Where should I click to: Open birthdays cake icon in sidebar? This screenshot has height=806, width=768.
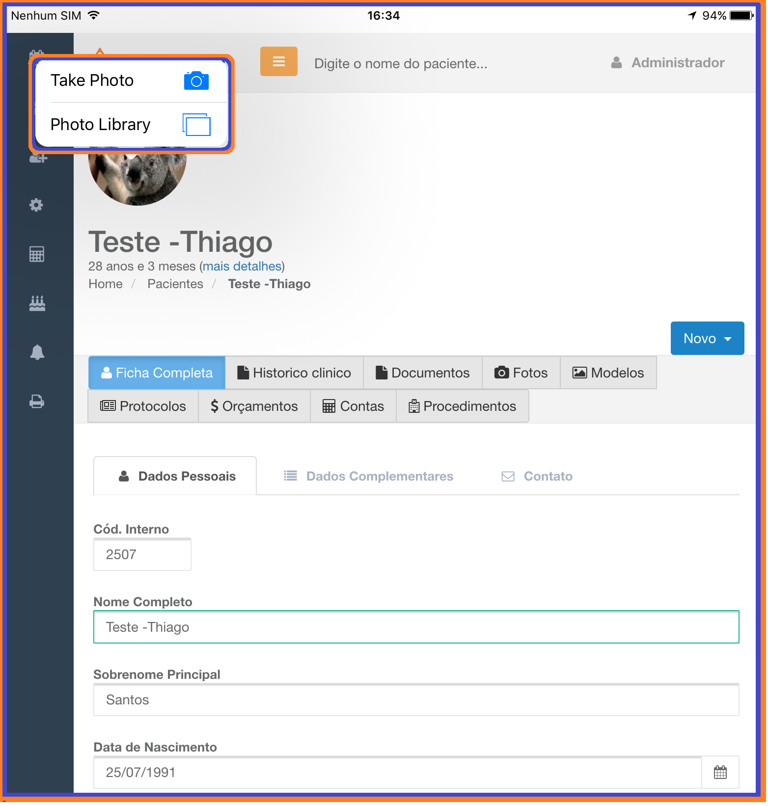point(37,303)
